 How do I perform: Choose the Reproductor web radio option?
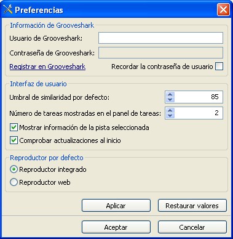point(14,182)
